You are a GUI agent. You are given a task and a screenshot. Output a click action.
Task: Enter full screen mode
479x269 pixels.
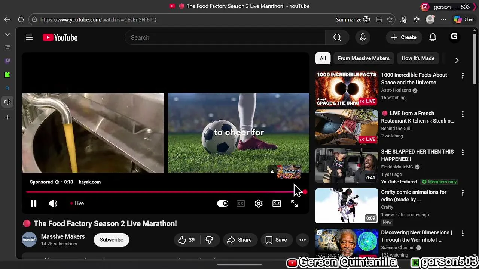point(295,203)
